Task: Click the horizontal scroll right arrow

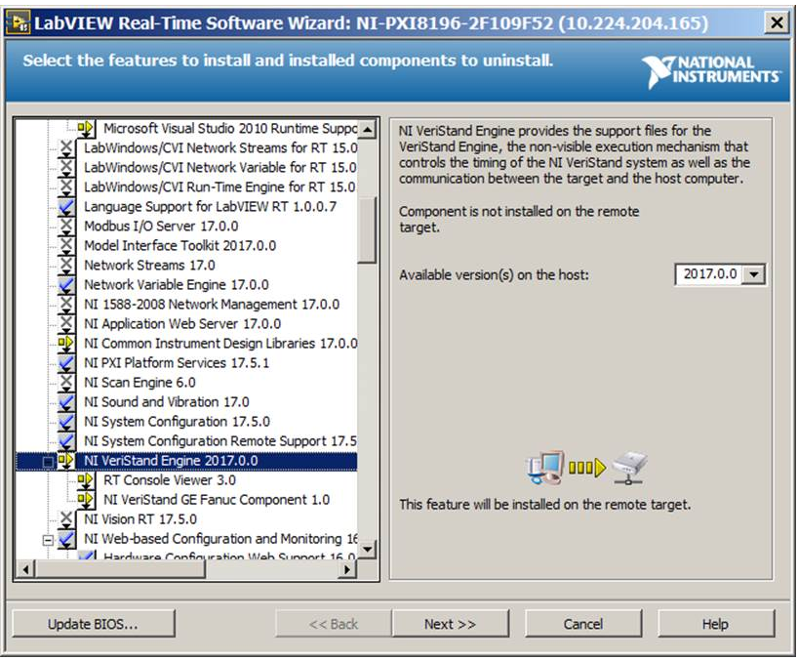Action: click(x=347, y=568)
